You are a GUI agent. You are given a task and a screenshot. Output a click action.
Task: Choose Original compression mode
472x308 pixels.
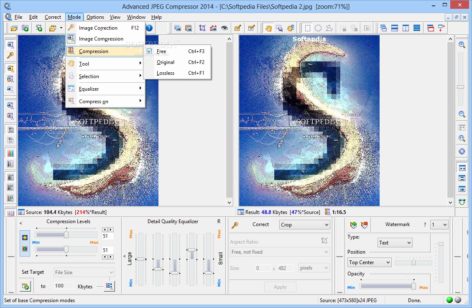178,62
